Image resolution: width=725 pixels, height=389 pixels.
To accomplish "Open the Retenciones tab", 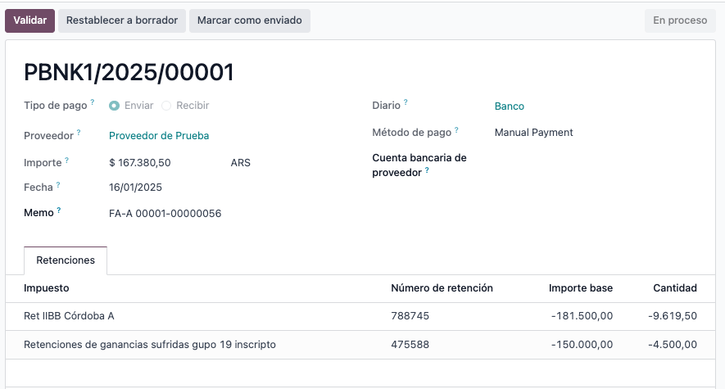I will (66, 260).
